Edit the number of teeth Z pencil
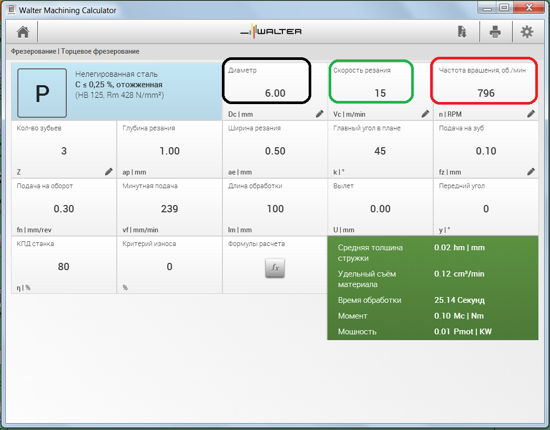This screenshot has width=550, height=430. 109,171
